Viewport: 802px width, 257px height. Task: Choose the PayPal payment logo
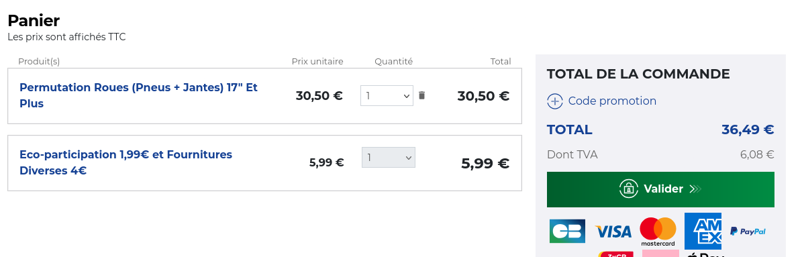click(748, 232)
